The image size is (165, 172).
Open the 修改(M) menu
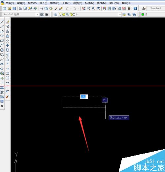[x=102, y=3]
